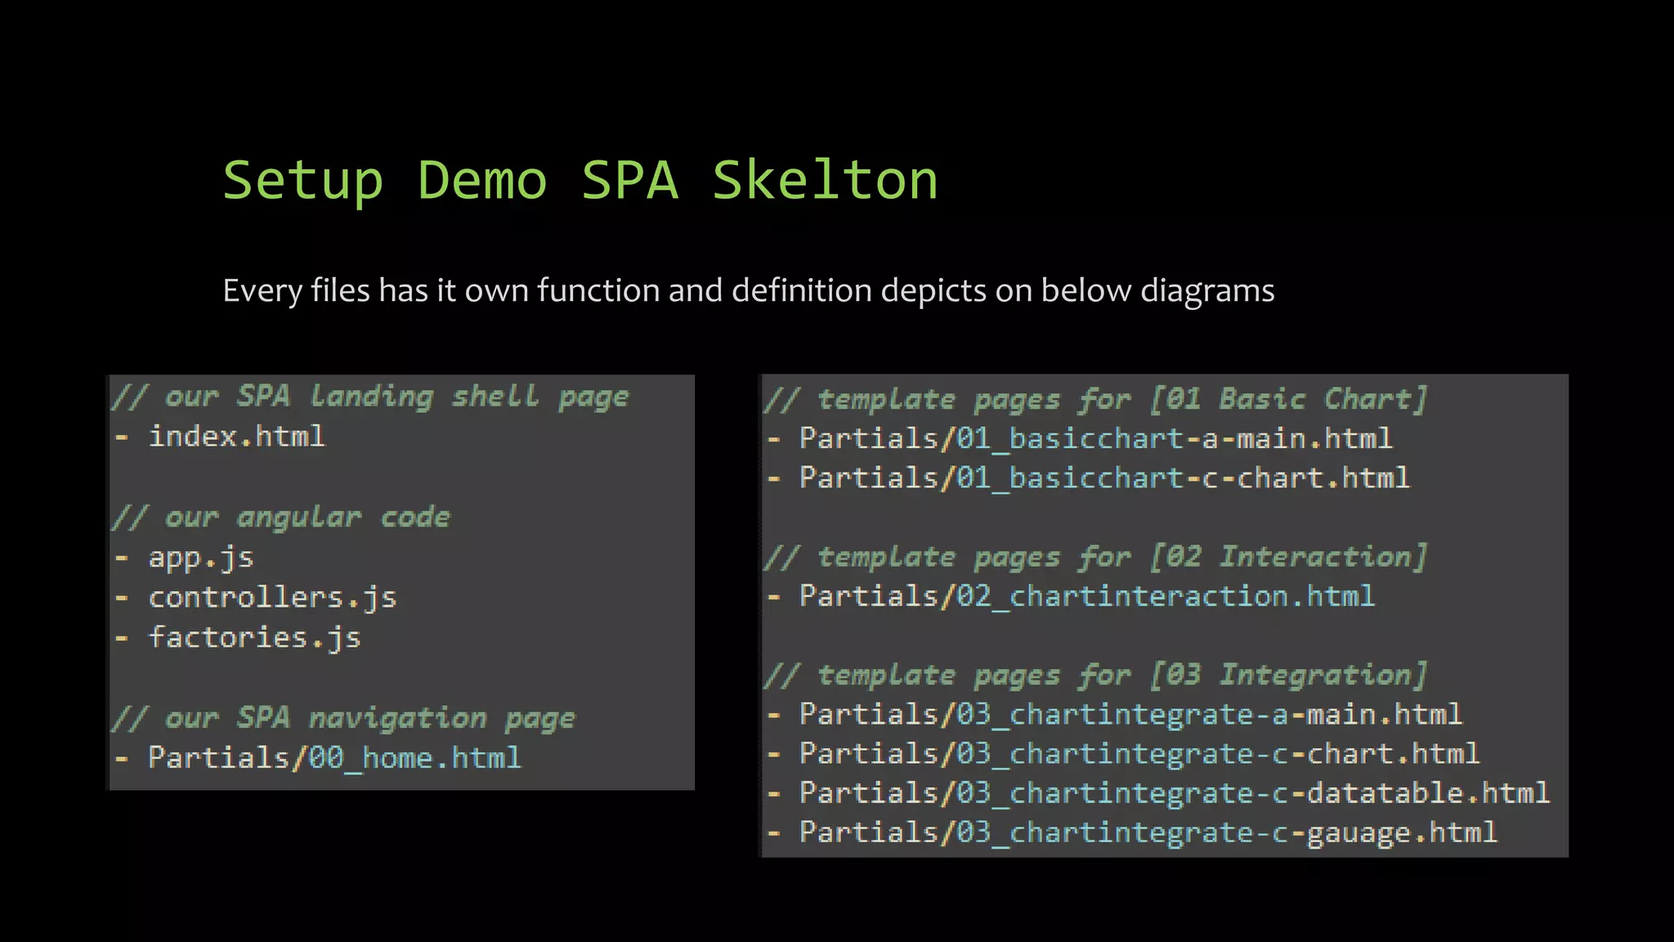The image size is (1674, 942).
Task: Select 01_basicchart-a-main.html line
Action: pyautogui.click(x=1095, y=439)
